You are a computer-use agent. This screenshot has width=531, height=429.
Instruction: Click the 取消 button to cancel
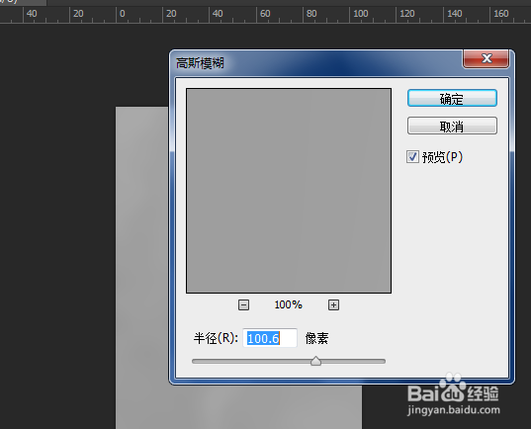(x=452, y=126)
